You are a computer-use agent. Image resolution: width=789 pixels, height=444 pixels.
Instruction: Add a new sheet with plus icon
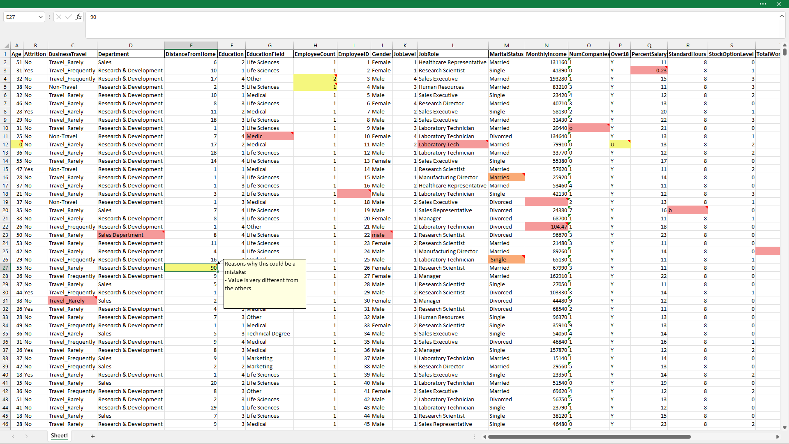pos(92,436)
